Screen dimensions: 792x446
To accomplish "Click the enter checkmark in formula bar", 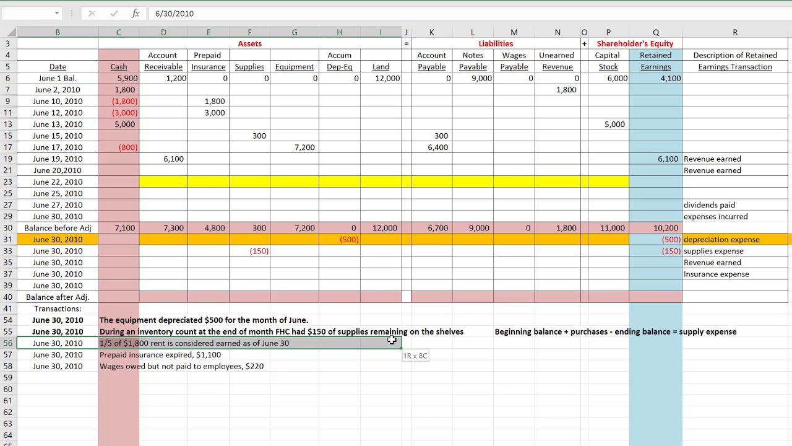I will pos(113,14).
